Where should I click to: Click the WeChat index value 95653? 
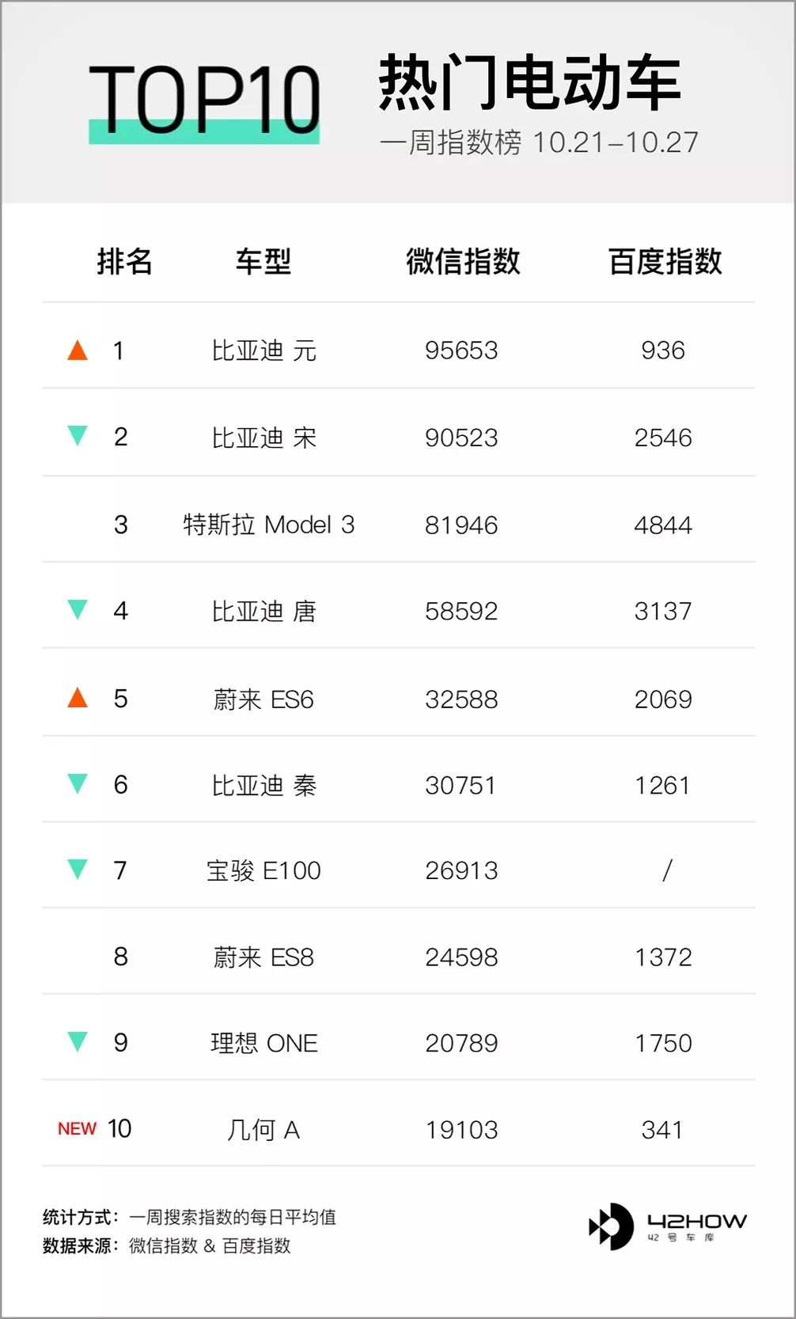click(461, 351)
